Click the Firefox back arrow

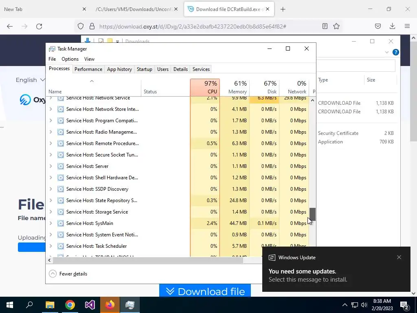[10, 26]
